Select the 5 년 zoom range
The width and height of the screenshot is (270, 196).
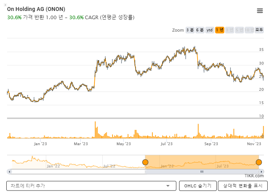point(239,30)
